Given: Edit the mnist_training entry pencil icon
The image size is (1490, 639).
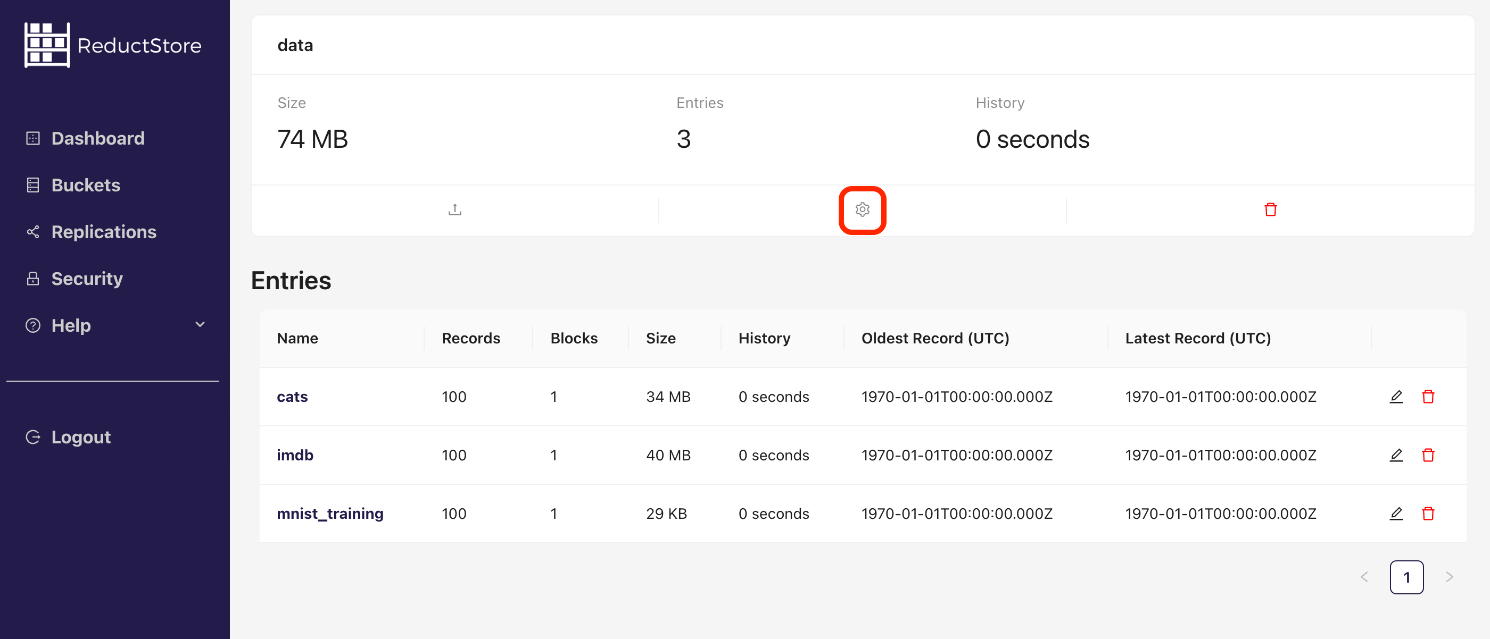Looking at the screenshot, I should pyautogui.click(x=1396, y=513).
